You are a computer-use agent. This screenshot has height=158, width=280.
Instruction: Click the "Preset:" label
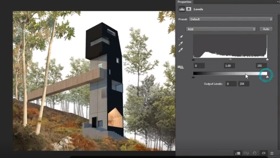[183, 19]
